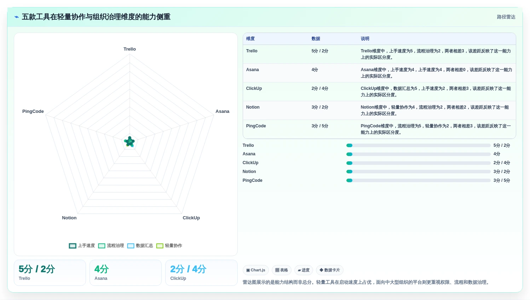
Task: Click the PingCode description text in the table
Action: click(x=436, y=129)
